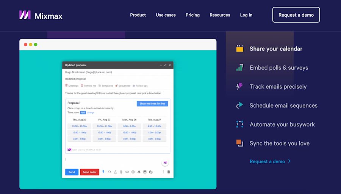341x194 pixels.
Task: Click the orange squares sync icon
Action: coord(240,143)
